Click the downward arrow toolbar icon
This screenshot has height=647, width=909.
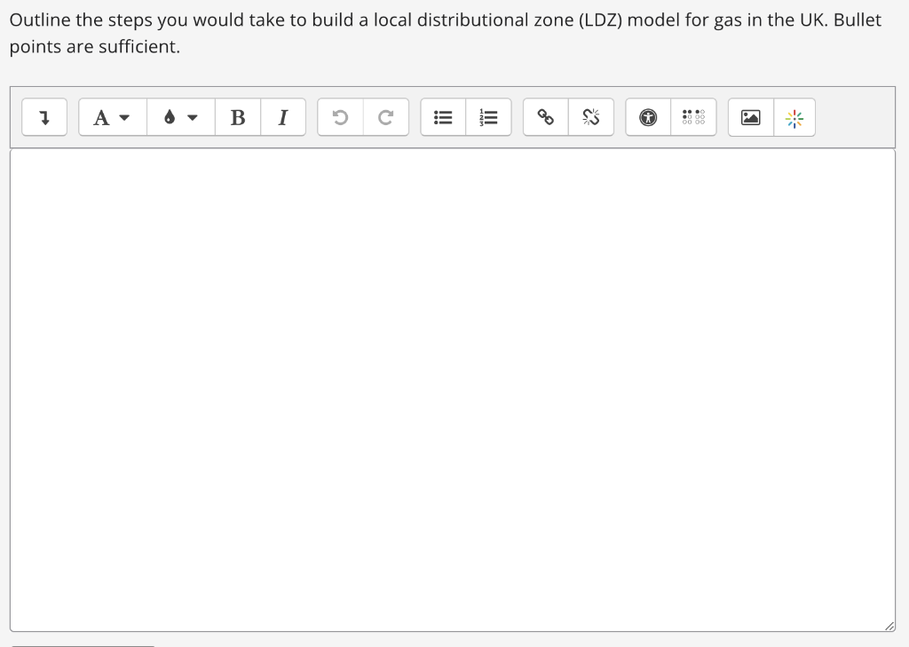click(44, 116)
